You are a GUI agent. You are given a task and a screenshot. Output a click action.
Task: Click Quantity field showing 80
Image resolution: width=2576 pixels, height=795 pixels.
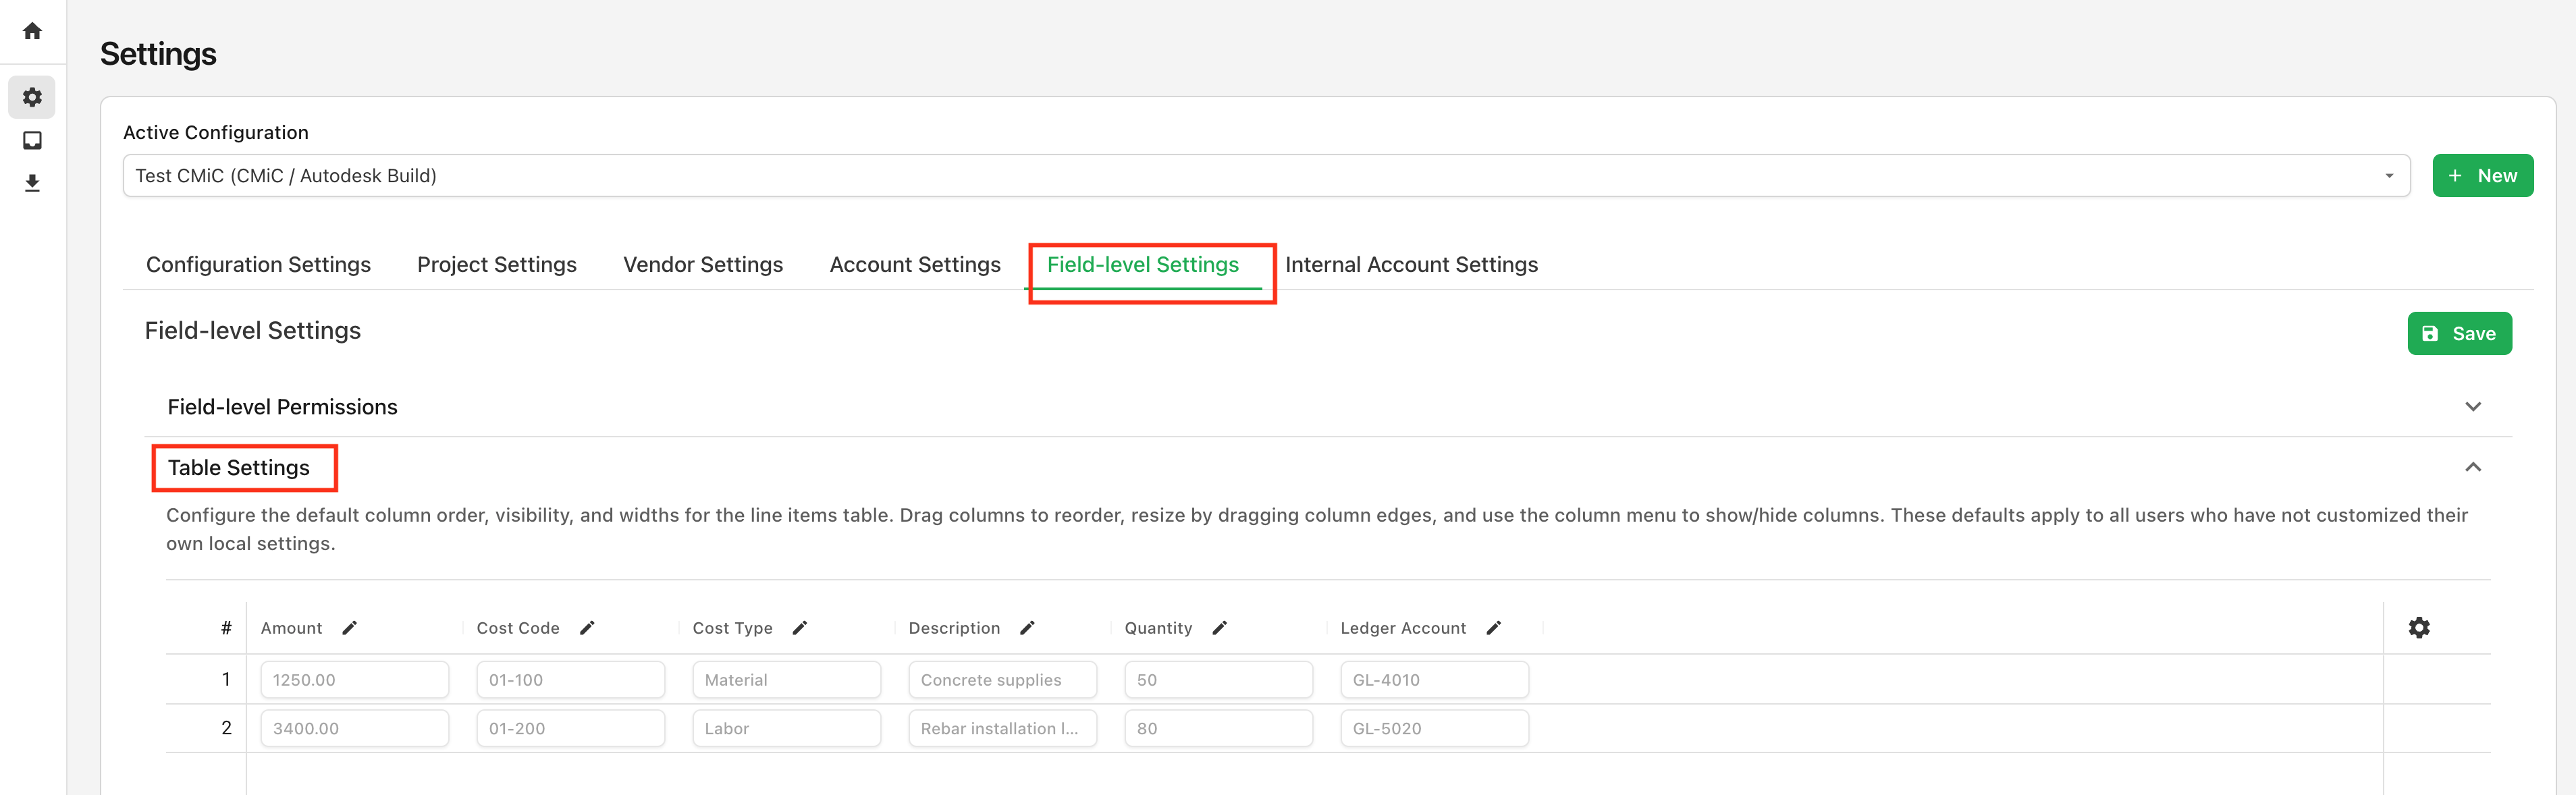(x=1218, y=729)
